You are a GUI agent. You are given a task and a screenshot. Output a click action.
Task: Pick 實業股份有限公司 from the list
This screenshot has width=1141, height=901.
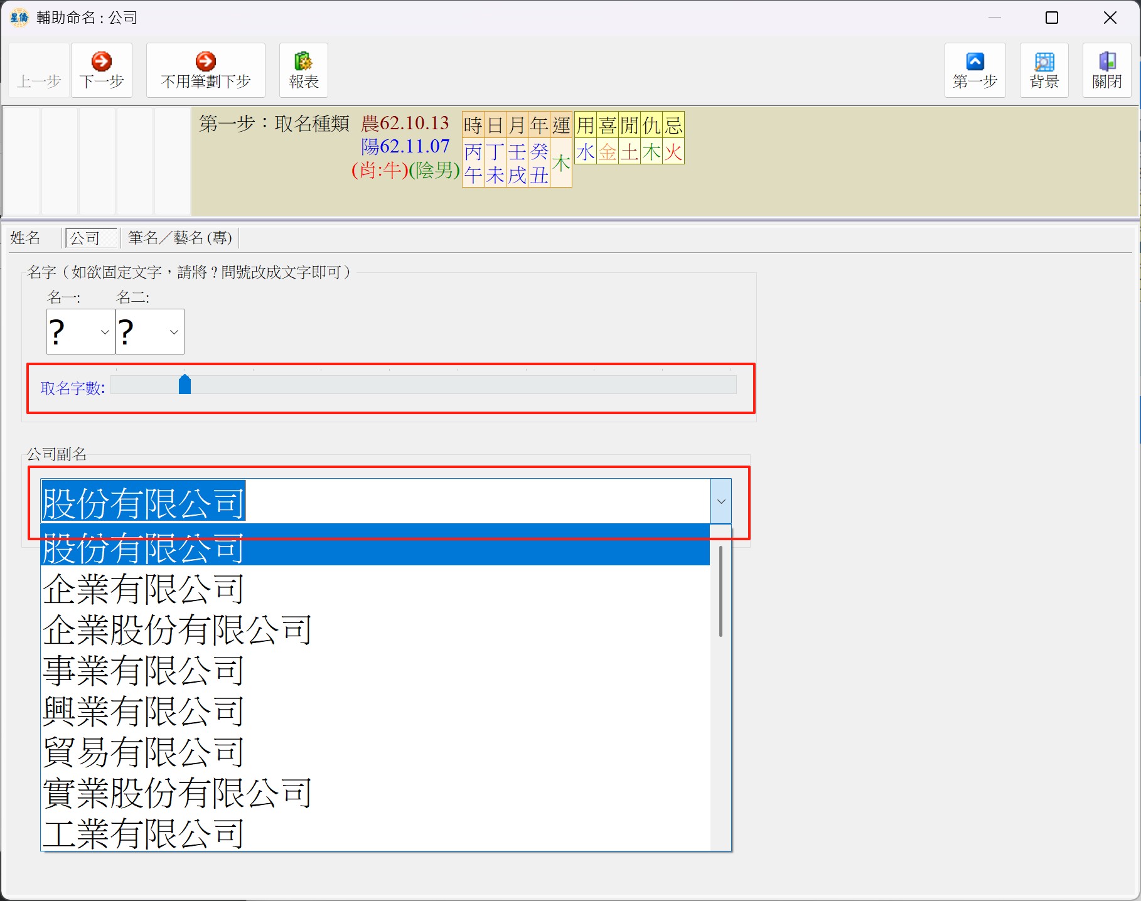click(x=178, y=793)
